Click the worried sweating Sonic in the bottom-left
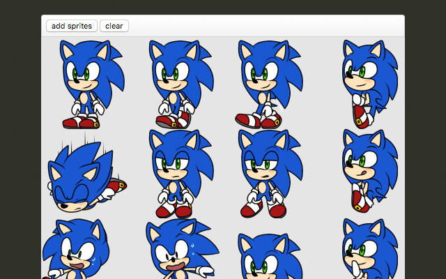This screenshot has width=446, height=279. (x=75, y=251)
